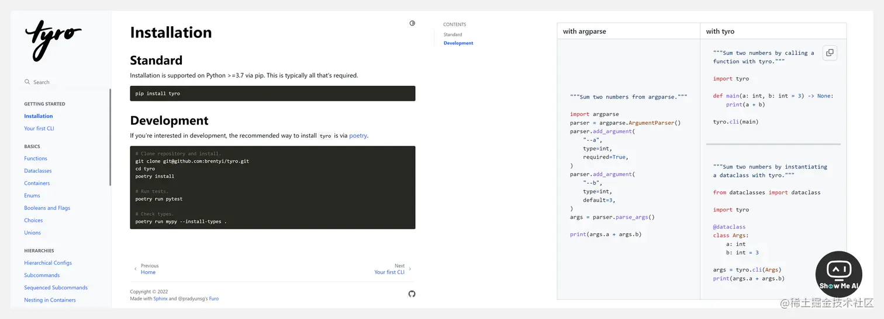Click the Installation heading
Screen dimensions: 884x319
[171, 33]
